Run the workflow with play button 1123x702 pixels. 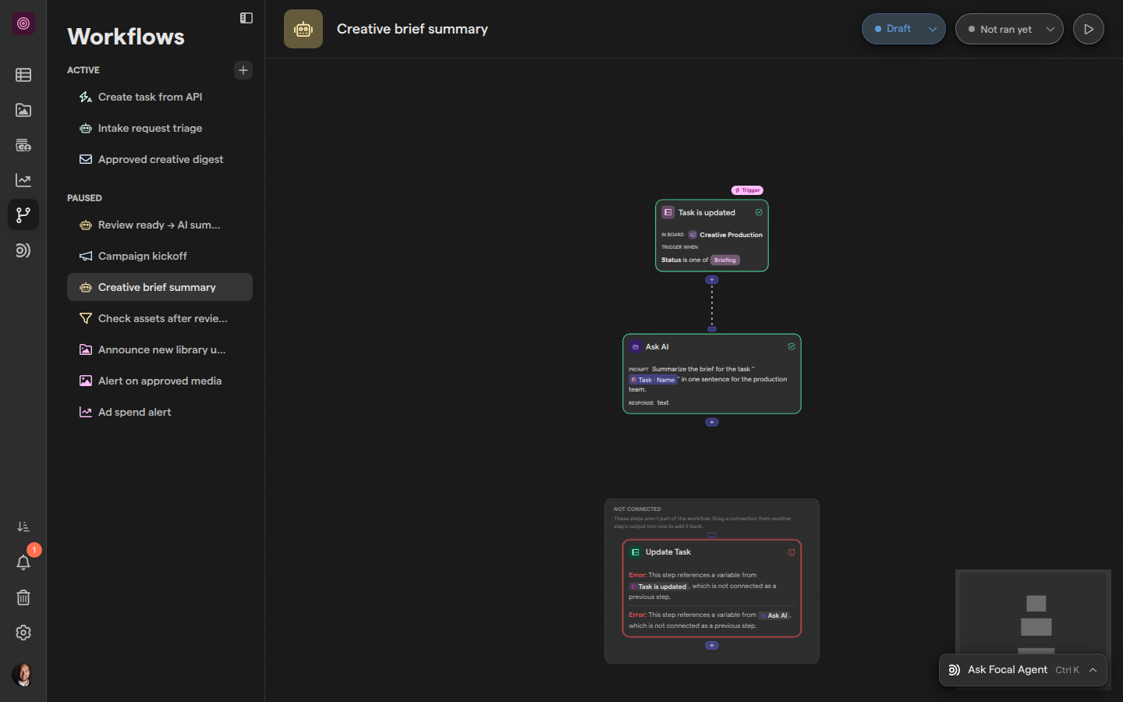[1089, 29]
